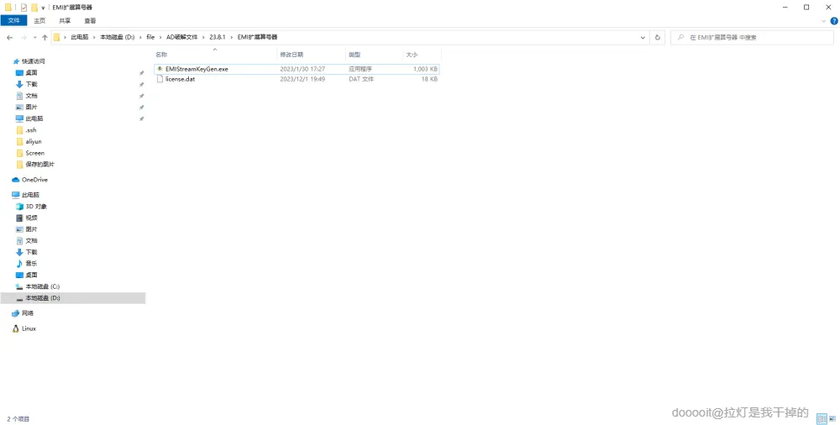Jump to AD破解文件 in breadcrumb

click(x=182, y=37)
